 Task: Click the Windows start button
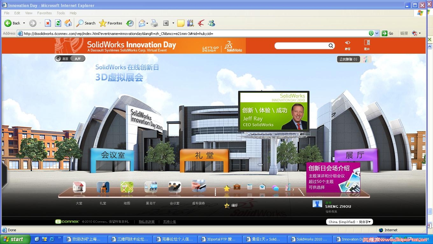pos(15,239)
